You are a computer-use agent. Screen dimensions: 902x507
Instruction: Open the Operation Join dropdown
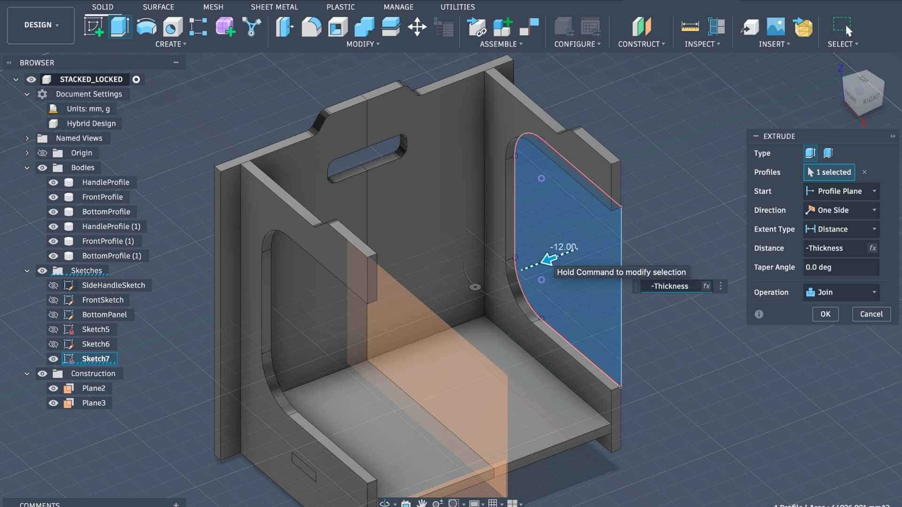click(x=840, y=292)
